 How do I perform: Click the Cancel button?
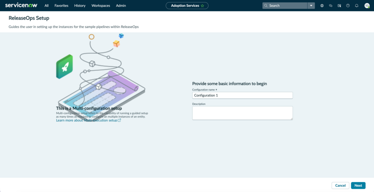click(340, 186)
